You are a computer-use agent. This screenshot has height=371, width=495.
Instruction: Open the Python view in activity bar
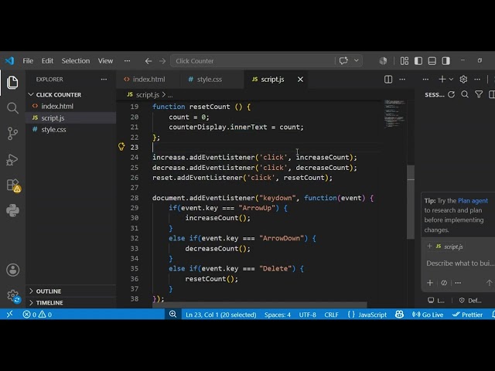tap(12, 210)
